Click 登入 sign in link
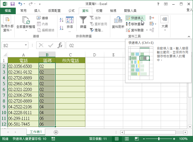193x142 pixels. coord(190,10)
